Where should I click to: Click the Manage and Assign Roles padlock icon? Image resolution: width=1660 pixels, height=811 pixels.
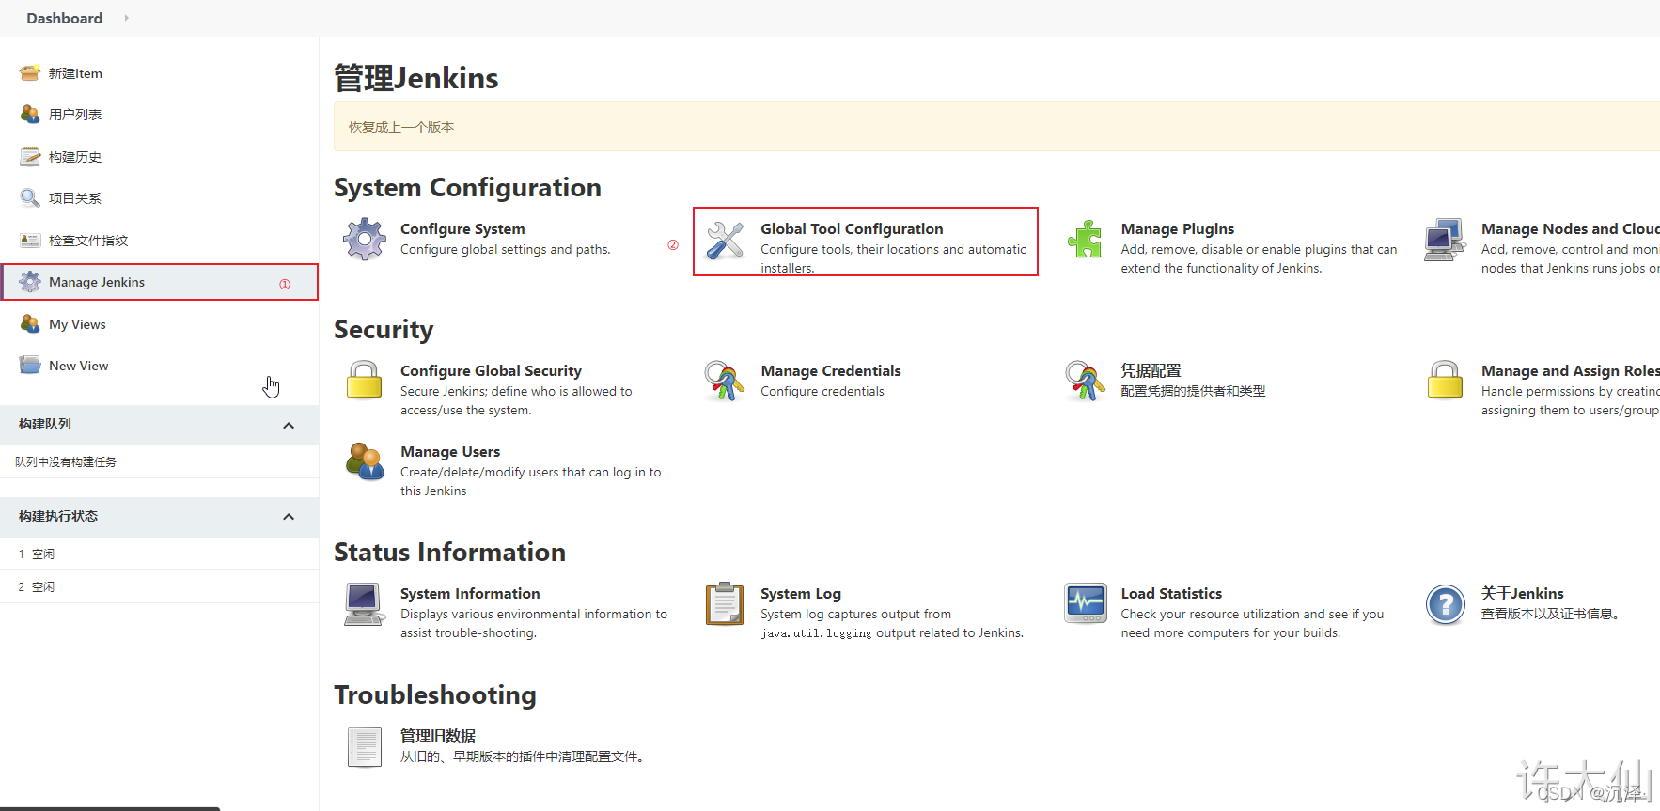tap(1445, 381)
